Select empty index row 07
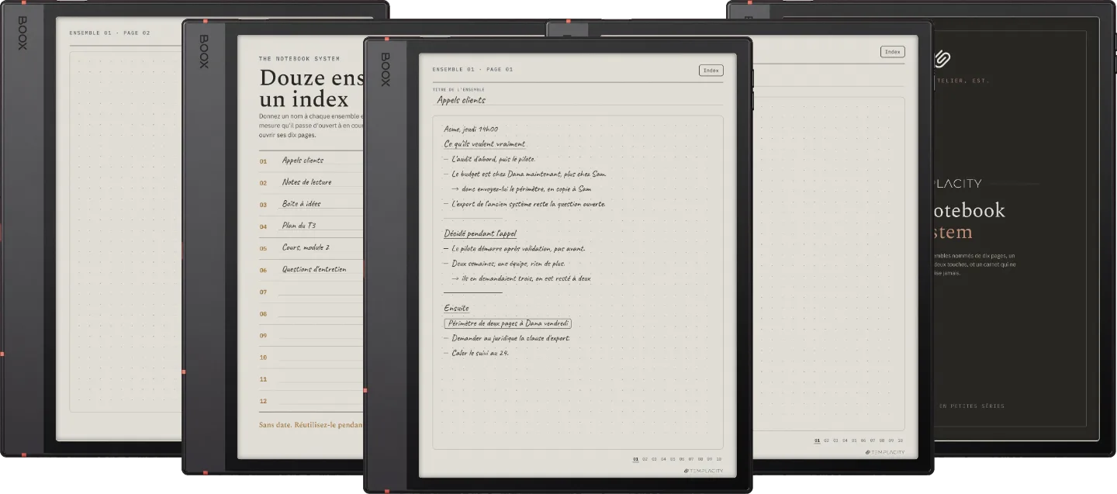1117x494 pixels. pyautogui.click(x=311, y=292)
